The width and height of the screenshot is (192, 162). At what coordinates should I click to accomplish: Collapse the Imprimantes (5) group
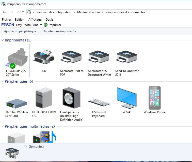2,40
